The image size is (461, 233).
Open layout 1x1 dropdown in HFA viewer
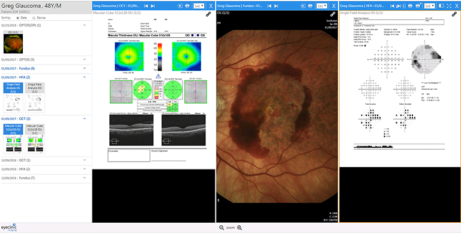(x=430, y=6)
